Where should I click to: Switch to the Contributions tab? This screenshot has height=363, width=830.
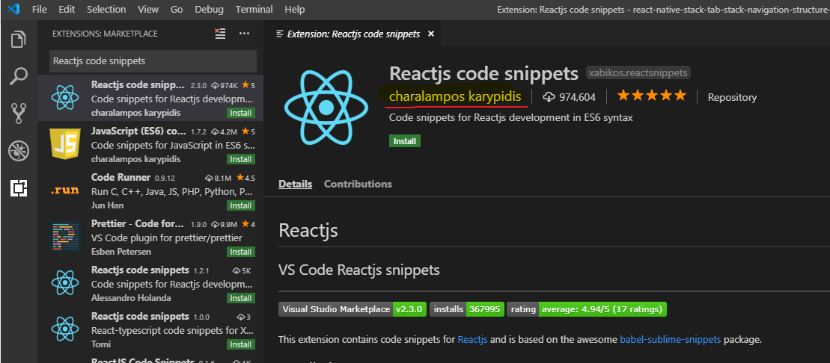pos(358,184)
